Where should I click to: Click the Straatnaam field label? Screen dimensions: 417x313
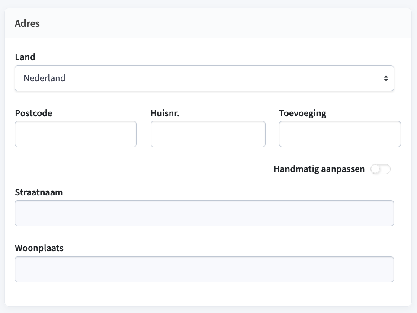click(39, 192)
